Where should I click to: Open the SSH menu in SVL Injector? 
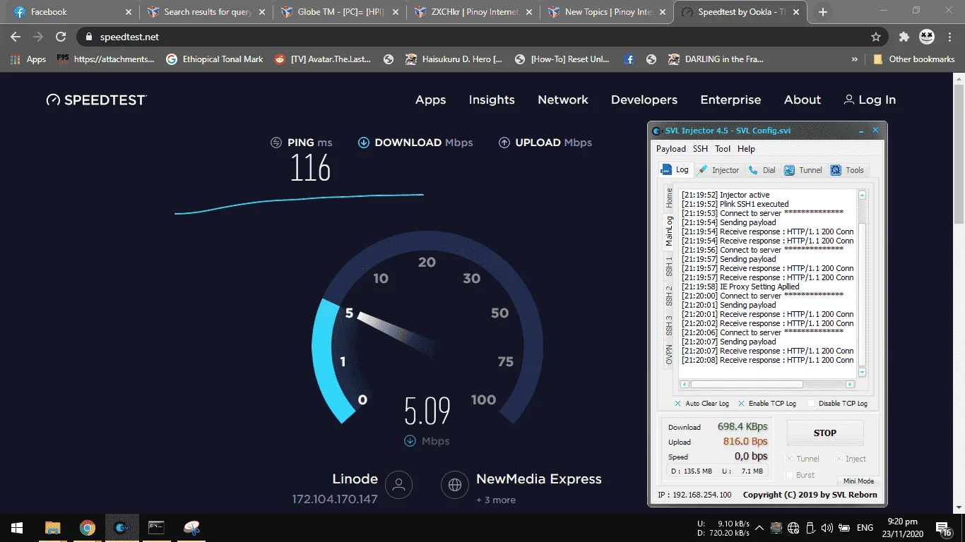[700, 149]
